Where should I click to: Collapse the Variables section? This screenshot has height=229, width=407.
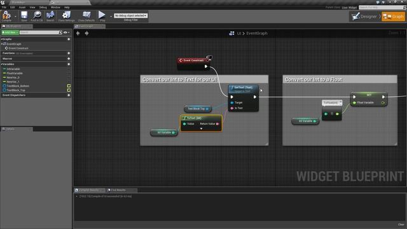[x=1, y=64]
